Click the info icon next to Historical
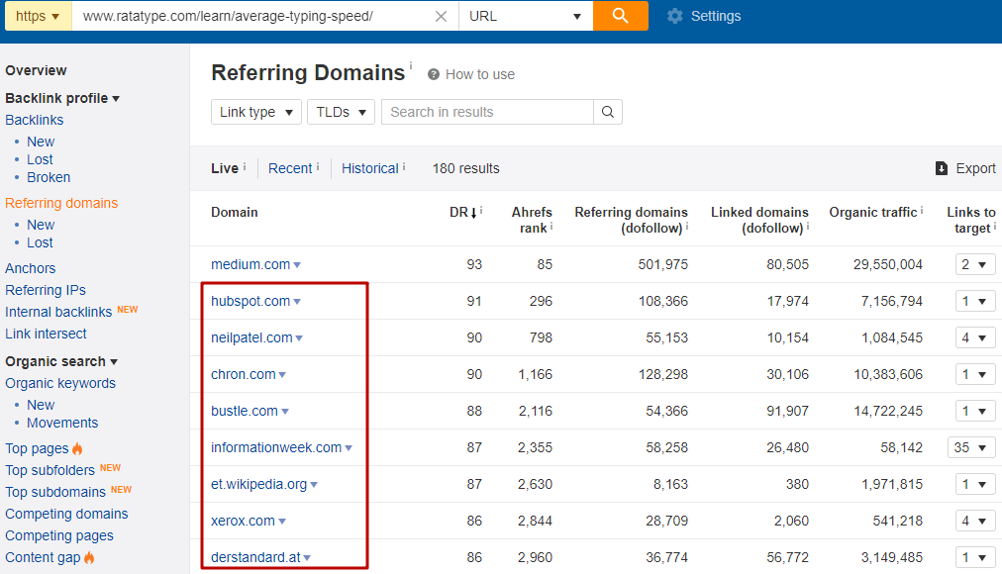The height and width of the screenshot is (574, 1002). [404, 166]
